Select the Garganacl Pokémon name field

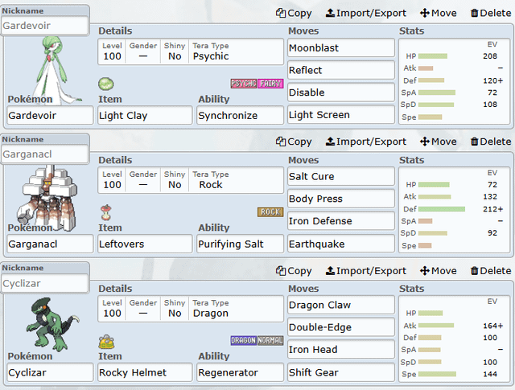tap(50, 244)
